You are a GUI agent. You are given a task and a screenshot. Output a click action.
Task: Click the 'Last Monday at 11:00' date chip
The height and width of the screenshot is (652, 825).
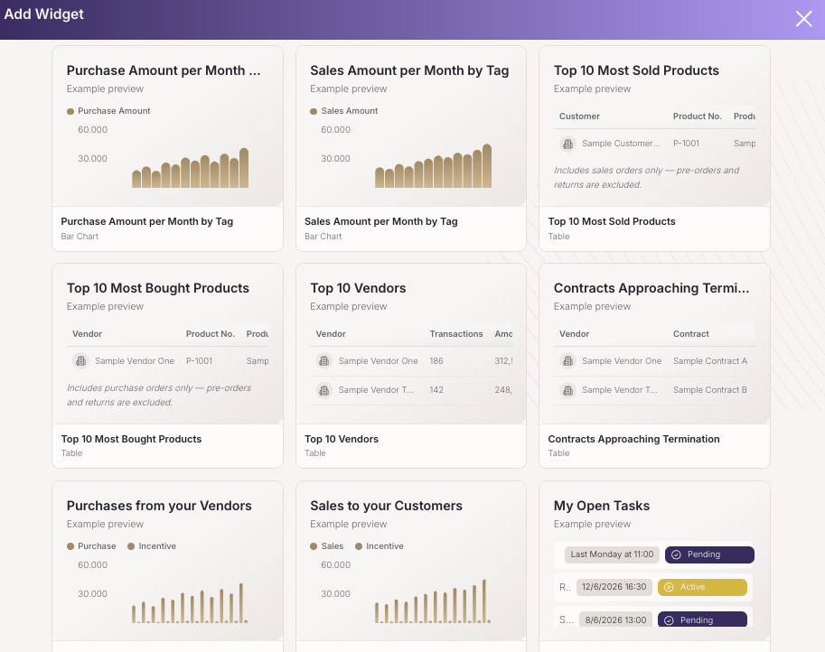(612, 554)
